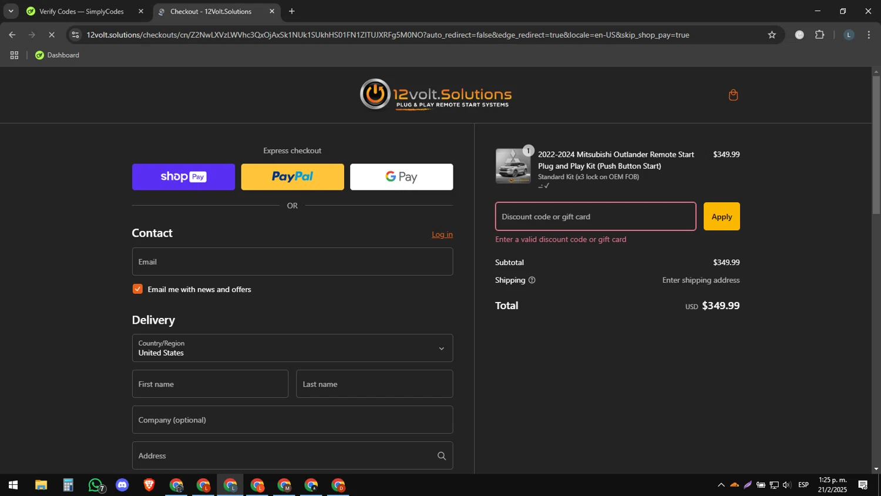Screen dimensions: 881x496
Task: Open Discord from the taskbar
Action: [x=122, y=485]
